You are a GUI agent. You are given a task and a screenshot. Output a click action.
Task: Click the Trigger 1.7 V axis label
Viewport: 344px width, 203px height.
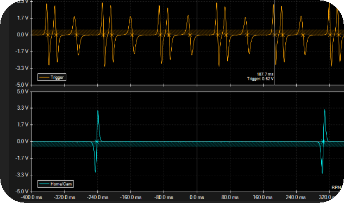point(23,18)
